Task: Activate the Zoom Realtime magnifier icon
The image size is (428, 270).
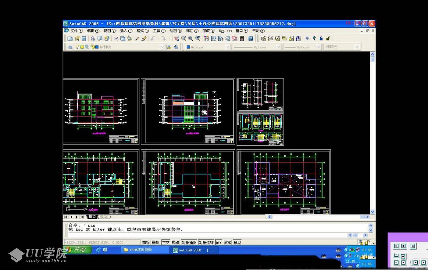Action: (183, 39)
